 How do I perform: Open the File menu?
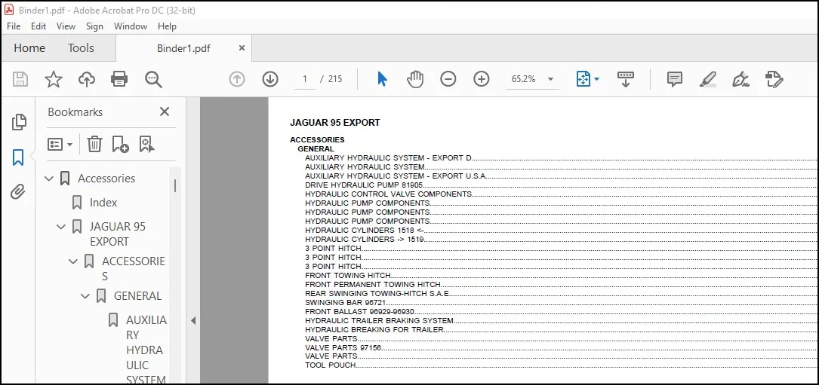(14, 26)
